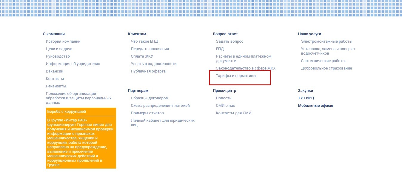
Task: Open 'СМИ о нас' link
Action: pyautogui.click(x=225, y=106)
